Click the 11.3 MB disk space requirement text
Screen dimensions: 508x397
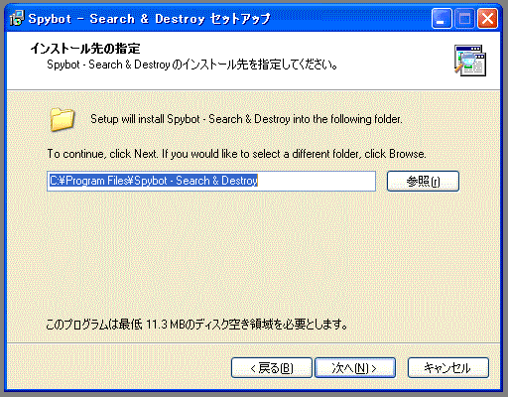[196, 324]
